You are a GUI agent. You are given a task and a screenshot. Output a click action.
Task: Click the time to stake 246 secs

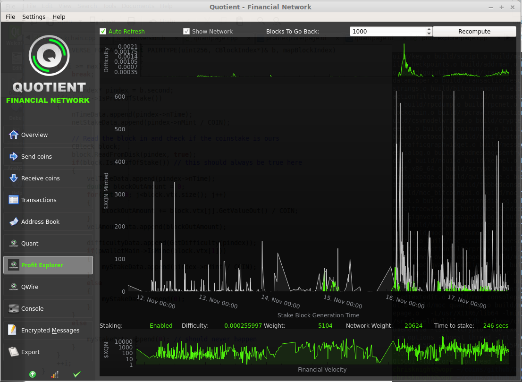(496, 325)
